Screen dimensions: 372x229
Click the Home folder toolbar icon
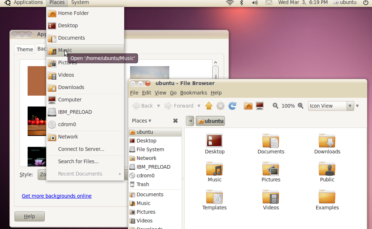tap(248, 106)
